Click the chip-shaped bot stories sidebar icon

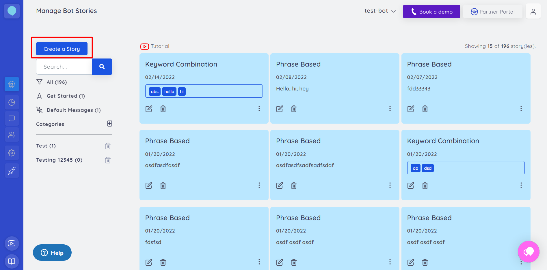pyautogui.click(x=12, y=84)
